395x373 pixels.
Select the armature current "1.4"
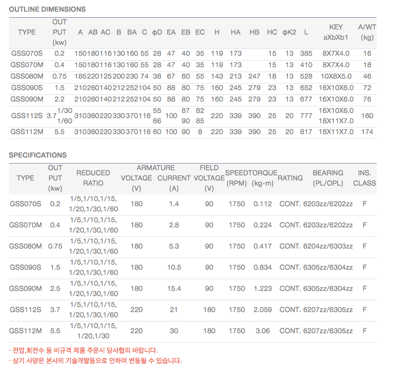point(174,204)
